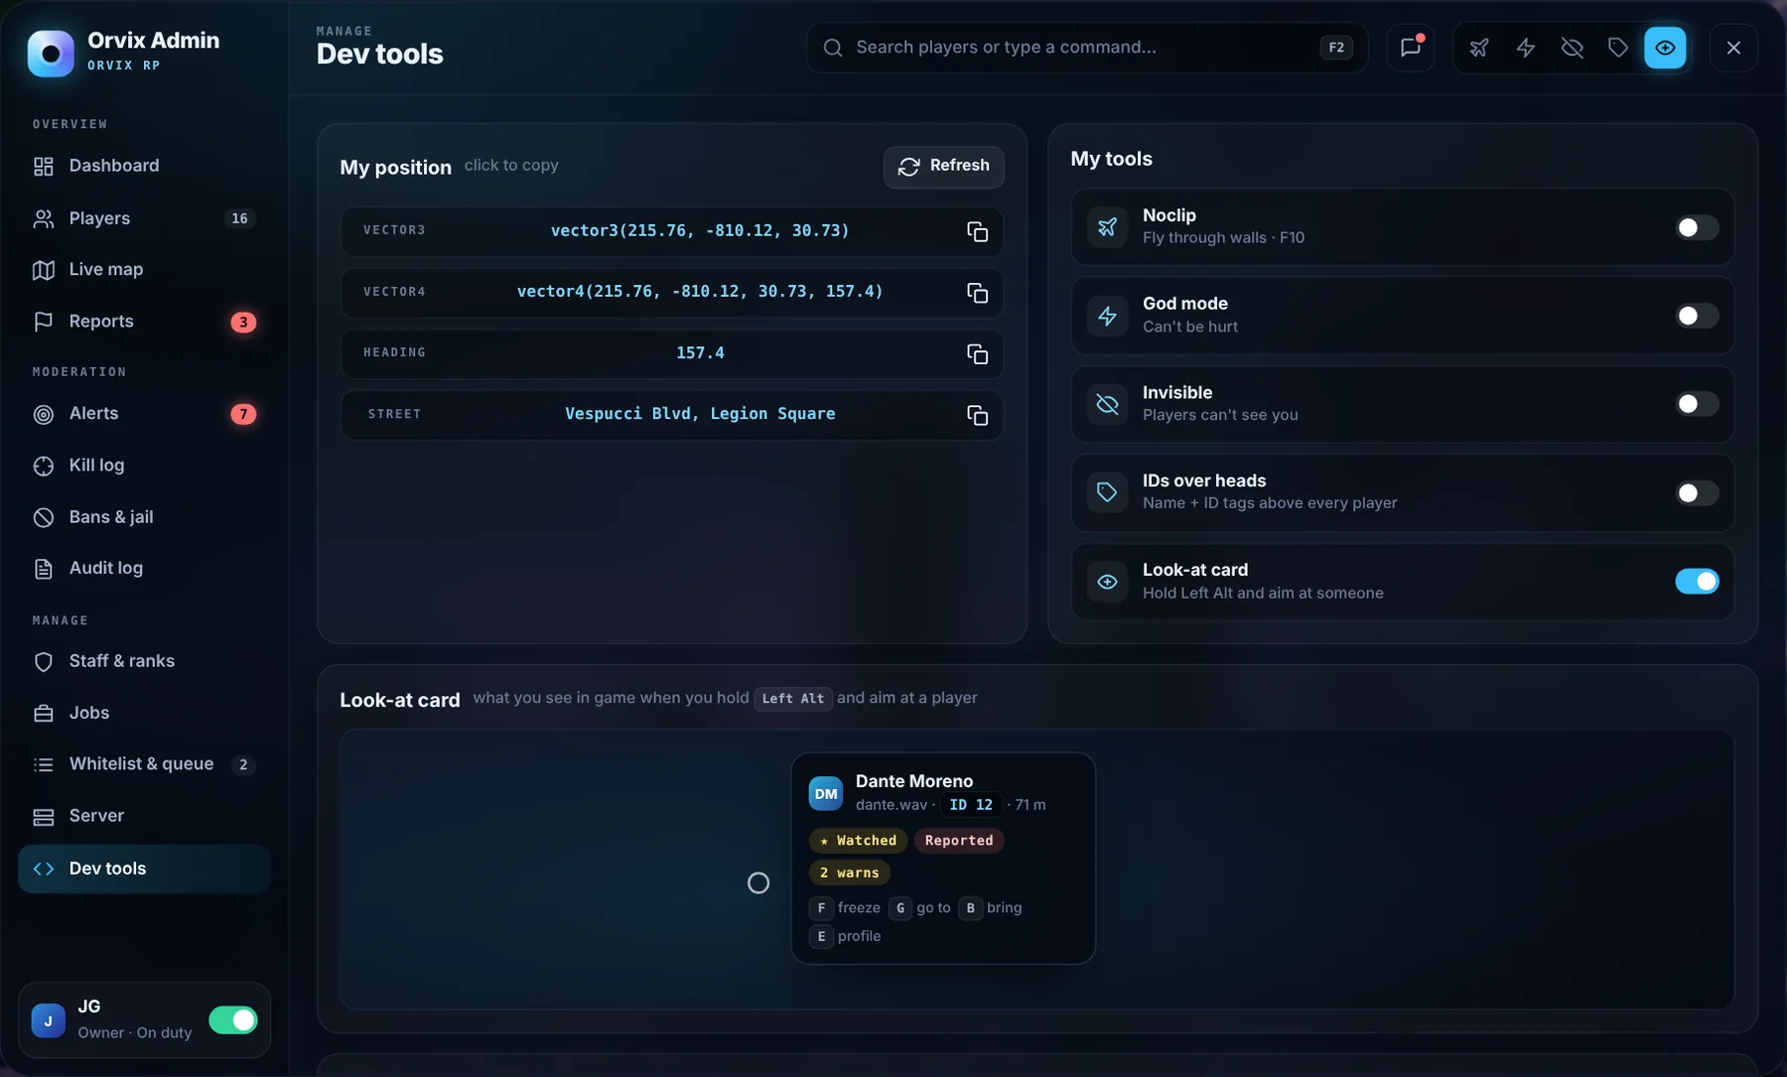Click the search magnifier icon
1787x1077 pixels.
click(833, 48)
